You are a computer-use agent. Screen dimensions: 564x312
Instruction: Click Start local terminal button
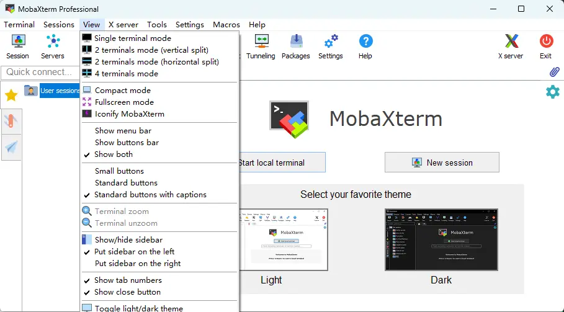click(x=282, y=163)
